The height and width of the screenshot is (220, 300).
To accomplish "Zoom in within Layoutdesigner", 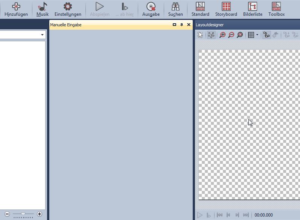I will coord(222,35).
